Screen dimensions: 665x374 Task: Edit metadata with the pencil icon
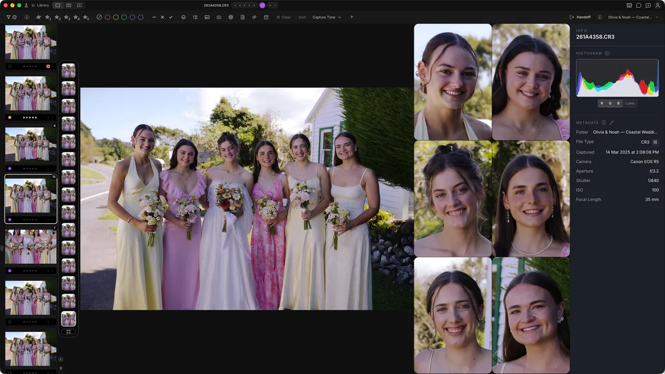[611, 123]
